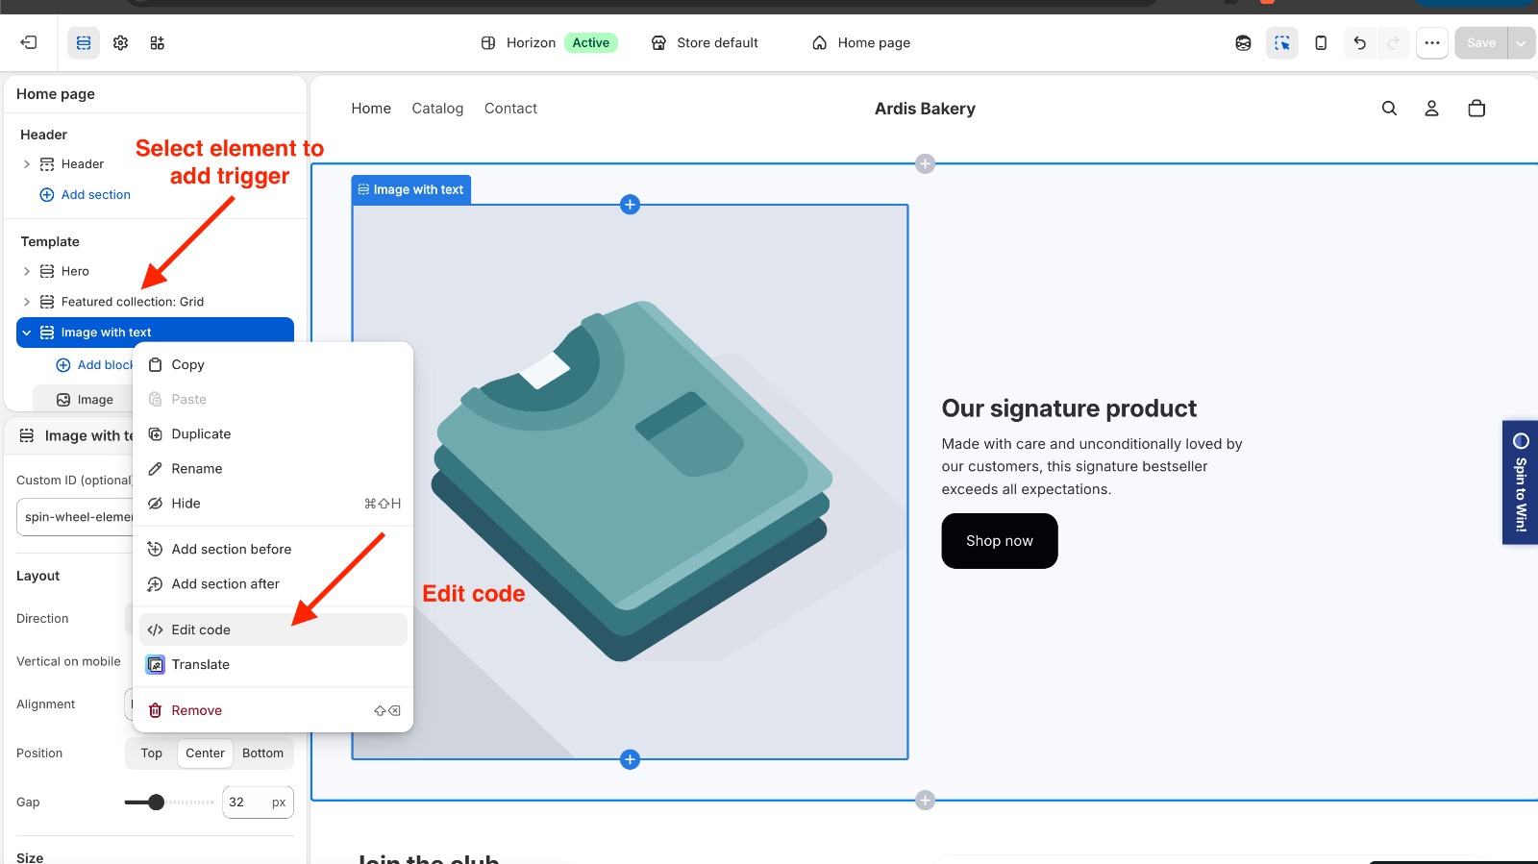Toggle the inspector selection tool icon
1538x864 pixels.
[x=1282, y=42]
